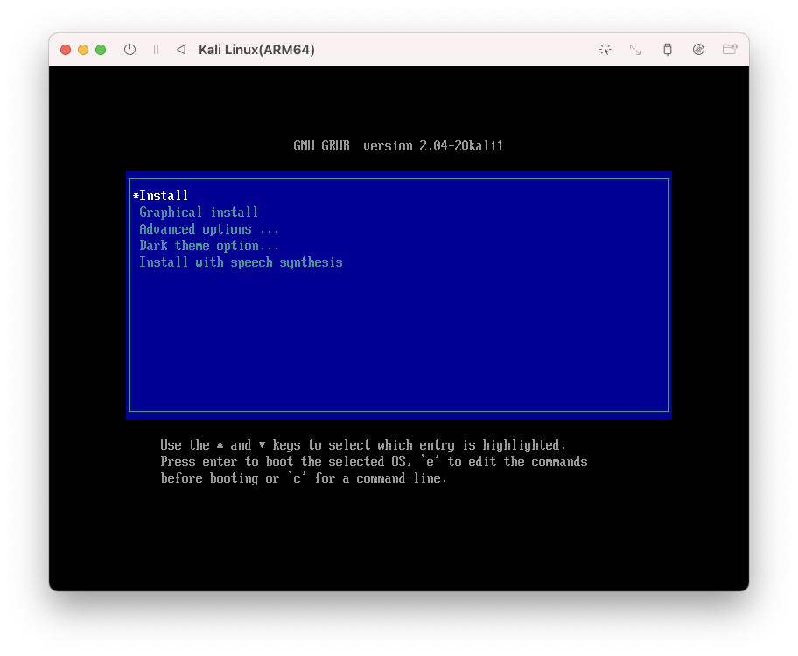Open the CD/DVD drive image icon
Screen dimensions: 798x656
(x=698, y=49)
